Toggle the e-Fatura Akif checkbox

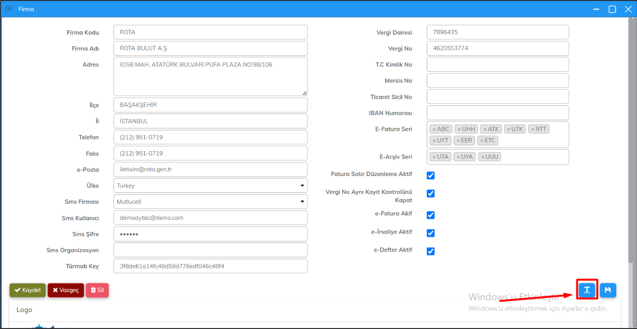(x=431, y=215)
